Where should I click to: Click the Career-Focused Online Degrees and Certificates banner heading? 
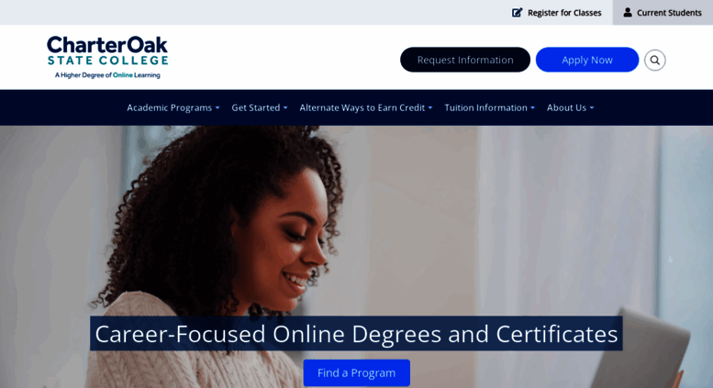pyautogui.click(x=356, y=334)
